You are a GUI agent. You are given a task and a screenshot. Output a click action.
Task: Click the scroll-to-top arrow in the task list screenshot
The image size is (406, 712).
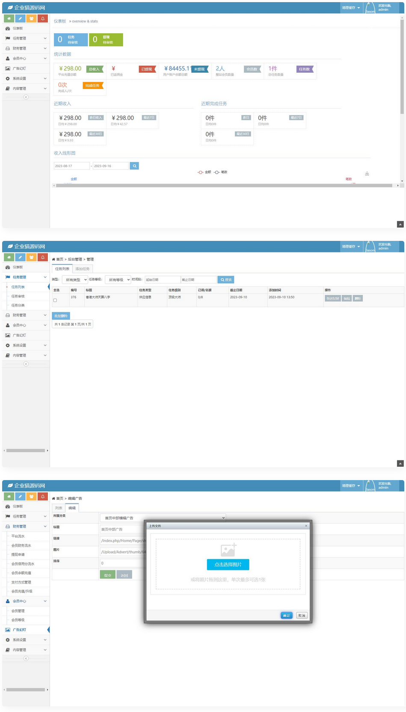(x=400, y=463)
